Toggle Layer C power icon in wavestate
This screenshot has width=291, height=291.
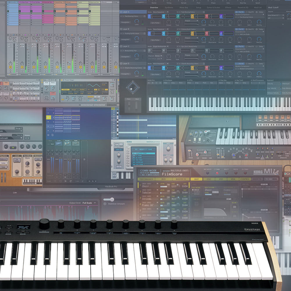click(121, 46)
